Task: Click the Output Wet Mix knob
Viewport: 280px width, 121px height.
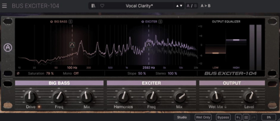Action: tap(216, 96)
